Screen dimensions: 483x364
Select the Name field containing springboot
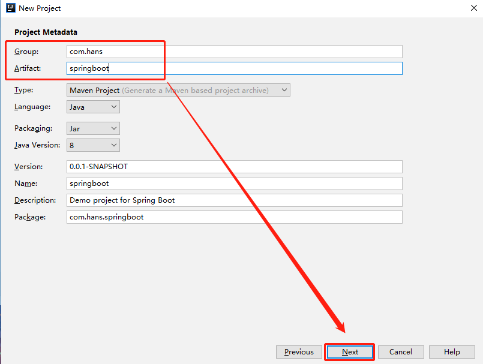(234, 183)
